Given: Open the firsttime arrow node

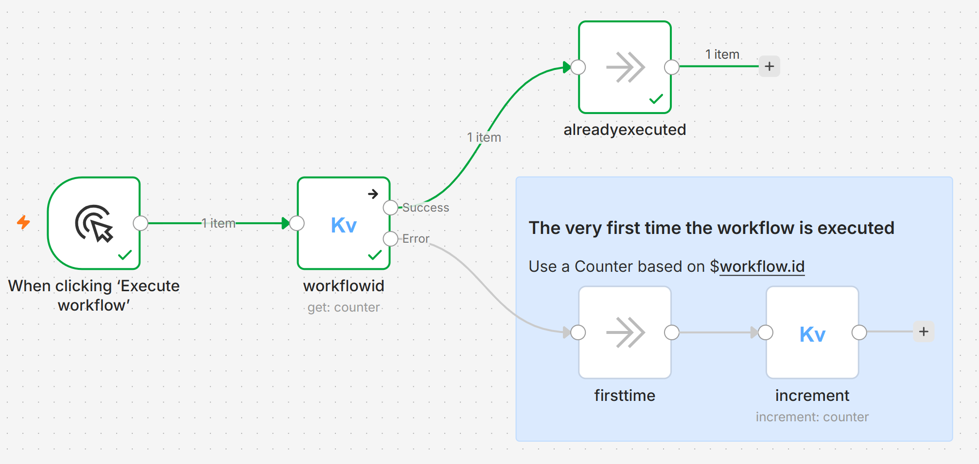Looking at the screenshot, I should [625, 332].
